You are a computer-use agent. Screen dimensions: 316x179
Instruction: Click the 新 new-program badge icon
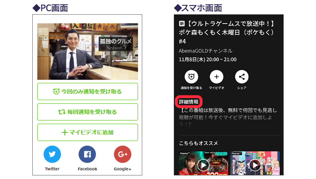pos(182,24)
